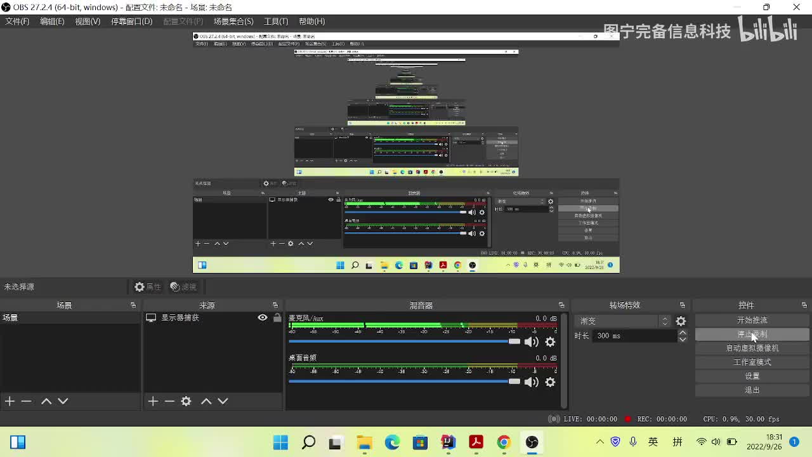The height and width of the screenshot is (457, 812).
Task: Open the transition properties gear beside 渐变
Action: point(681,321)
